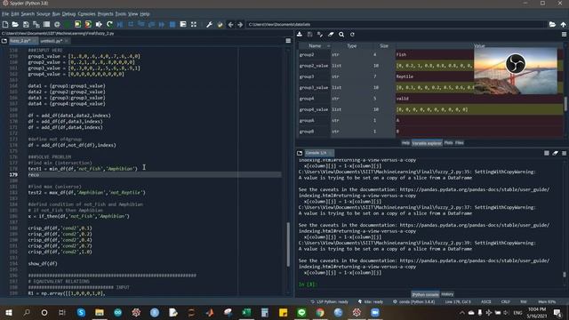Browse editor tabs folder icon
Screen dimensions: 569x320
[x=4, y=41]
